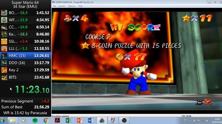Open Spotify from the taskbar
Viewport: 222px width, 124px height.
35,121
